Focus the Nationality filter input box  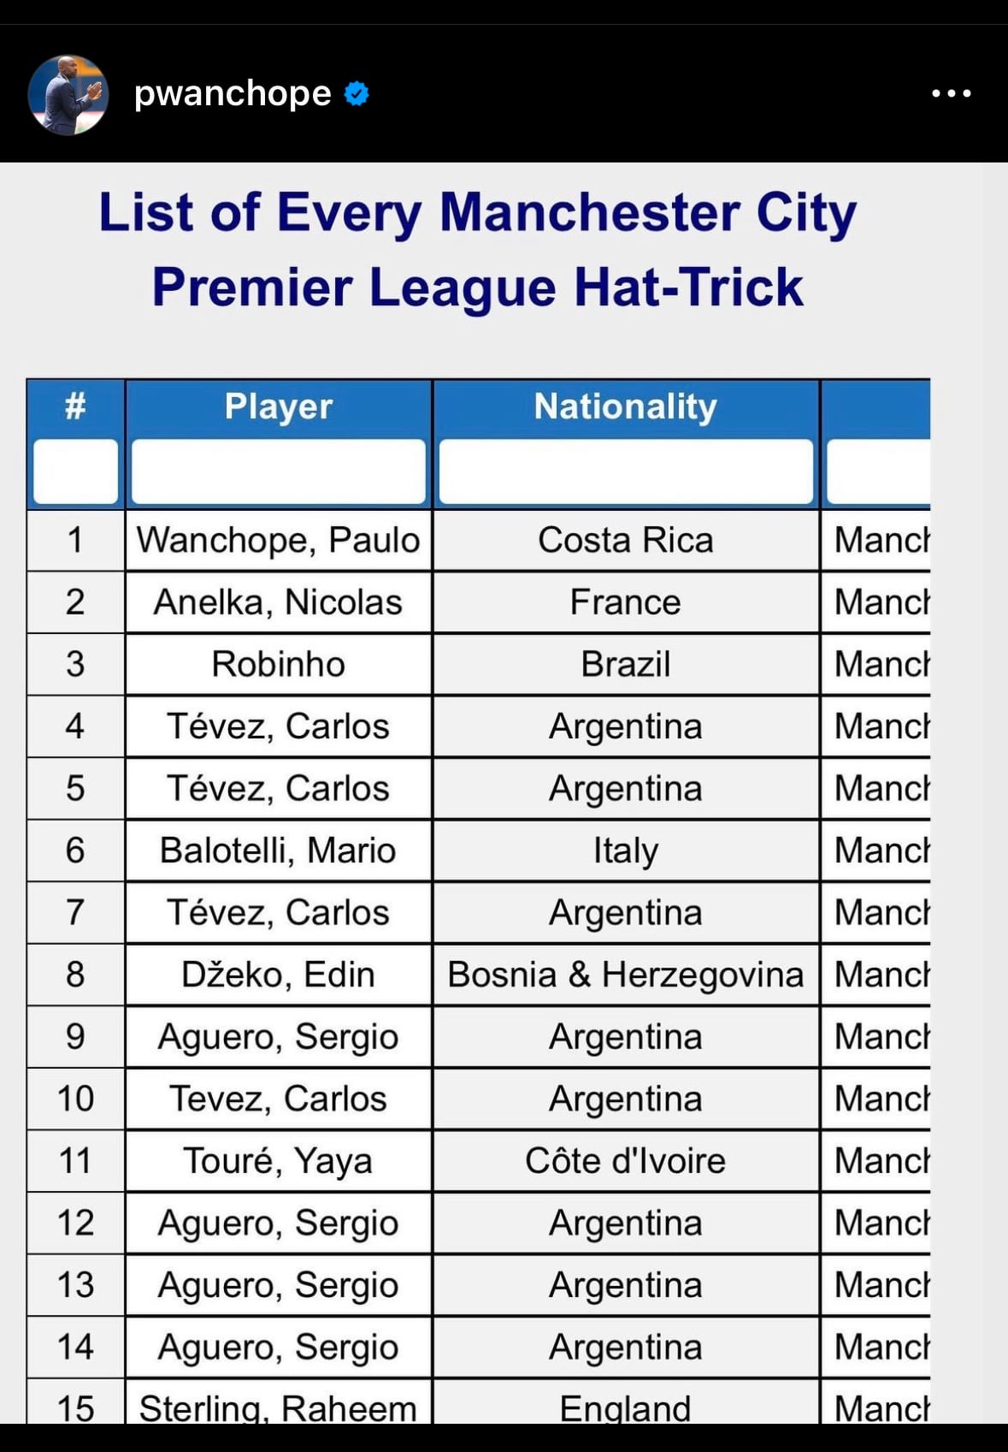(x=625, y=471)
